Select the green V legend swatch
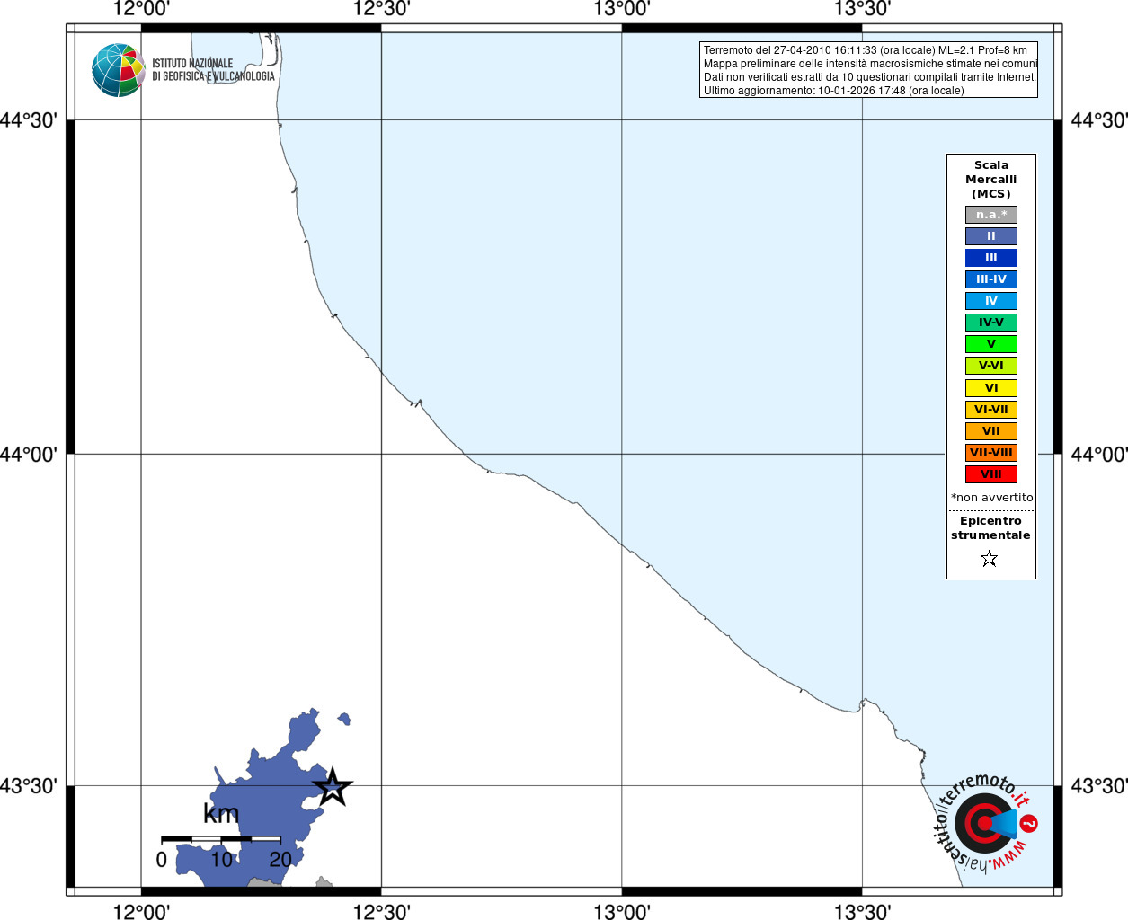Screen dimensions: 1128x920 (x=990, y=344)
